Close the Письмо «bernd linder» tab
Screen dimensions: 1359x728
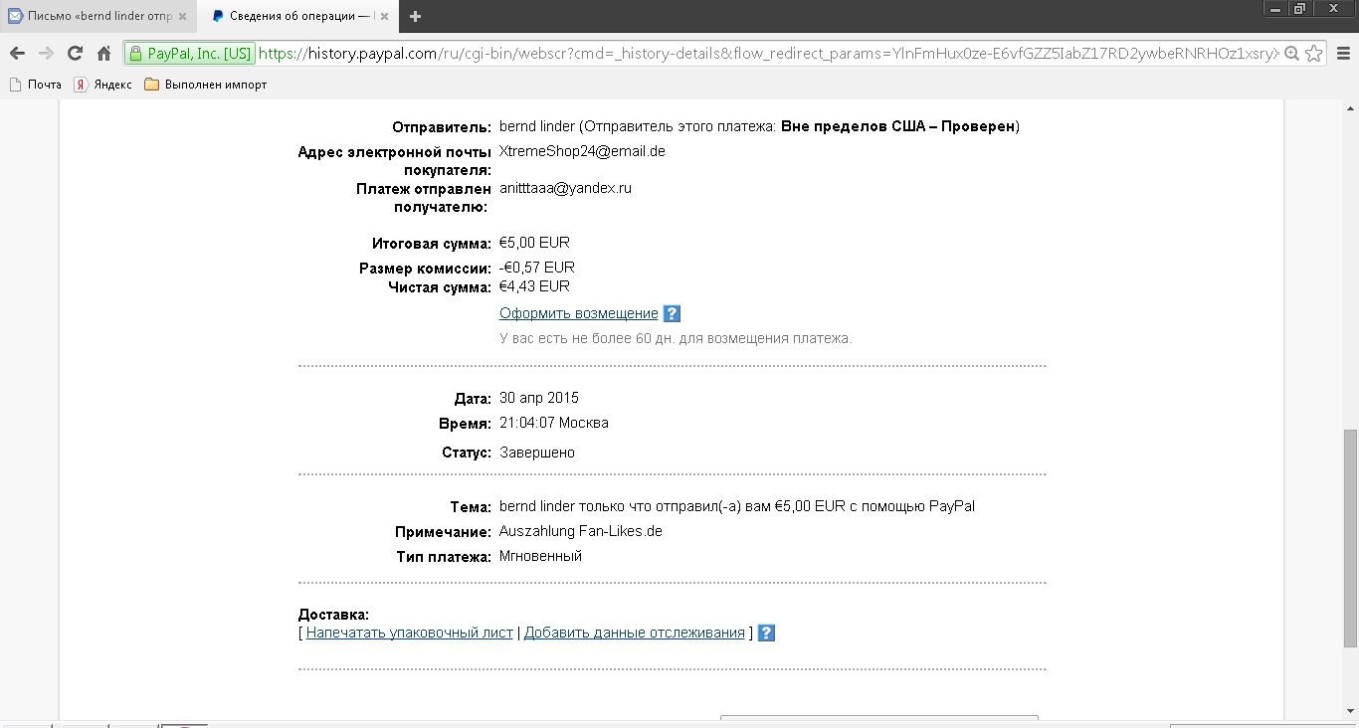click(182, 16)
